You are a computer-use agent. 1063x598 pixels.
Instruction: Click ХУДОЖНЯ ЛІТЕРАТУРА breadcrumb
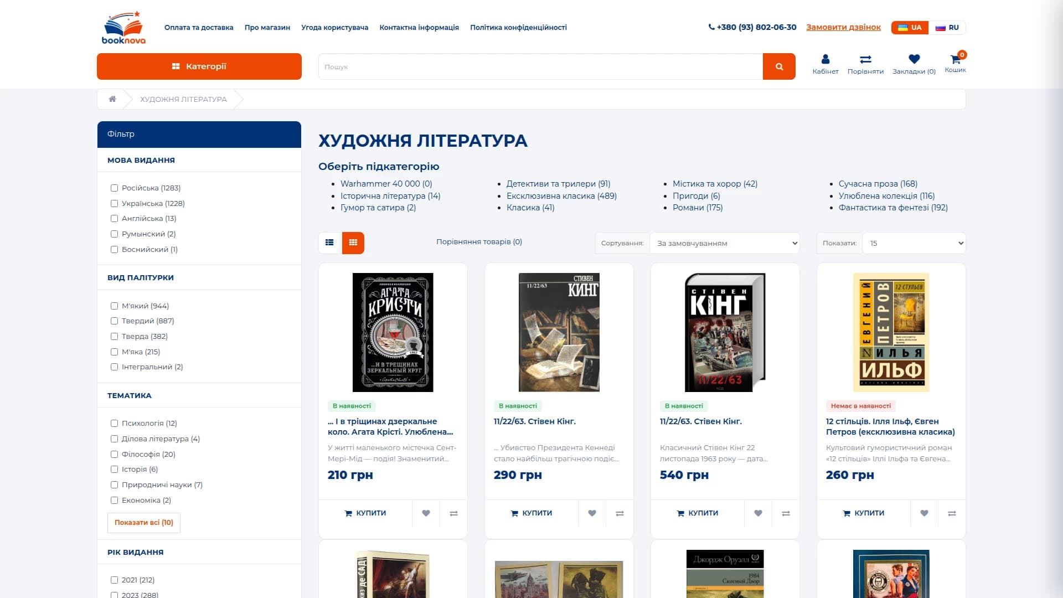[183, 99]
